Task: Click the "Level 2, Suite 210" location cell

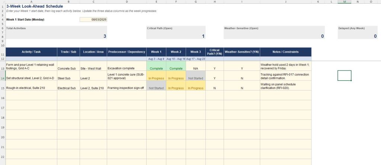Action: click(93, 86)
